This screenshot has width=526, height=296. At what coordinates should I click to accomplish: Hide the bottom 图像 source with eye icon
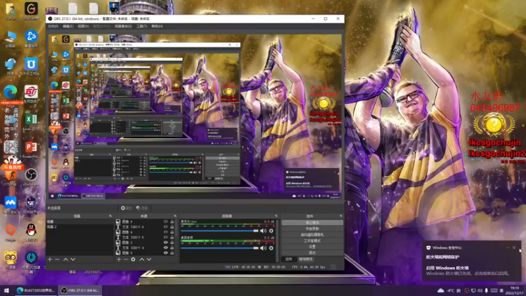[166, 253]
